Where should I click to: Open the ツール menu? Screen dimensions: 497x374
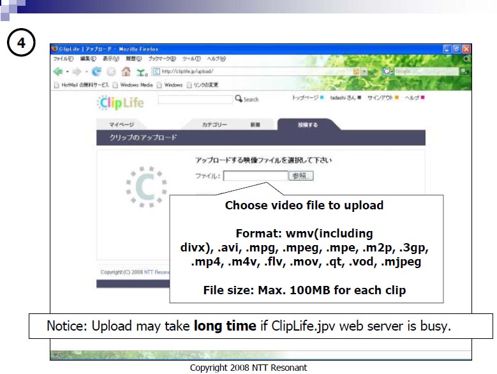191,59
